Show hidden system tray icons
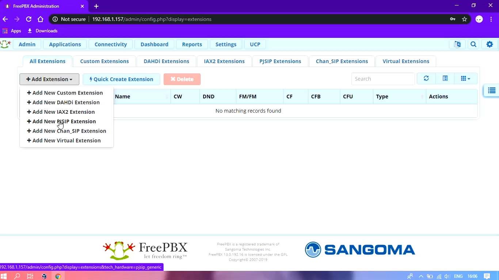499x280 pixels. point(421,276)
